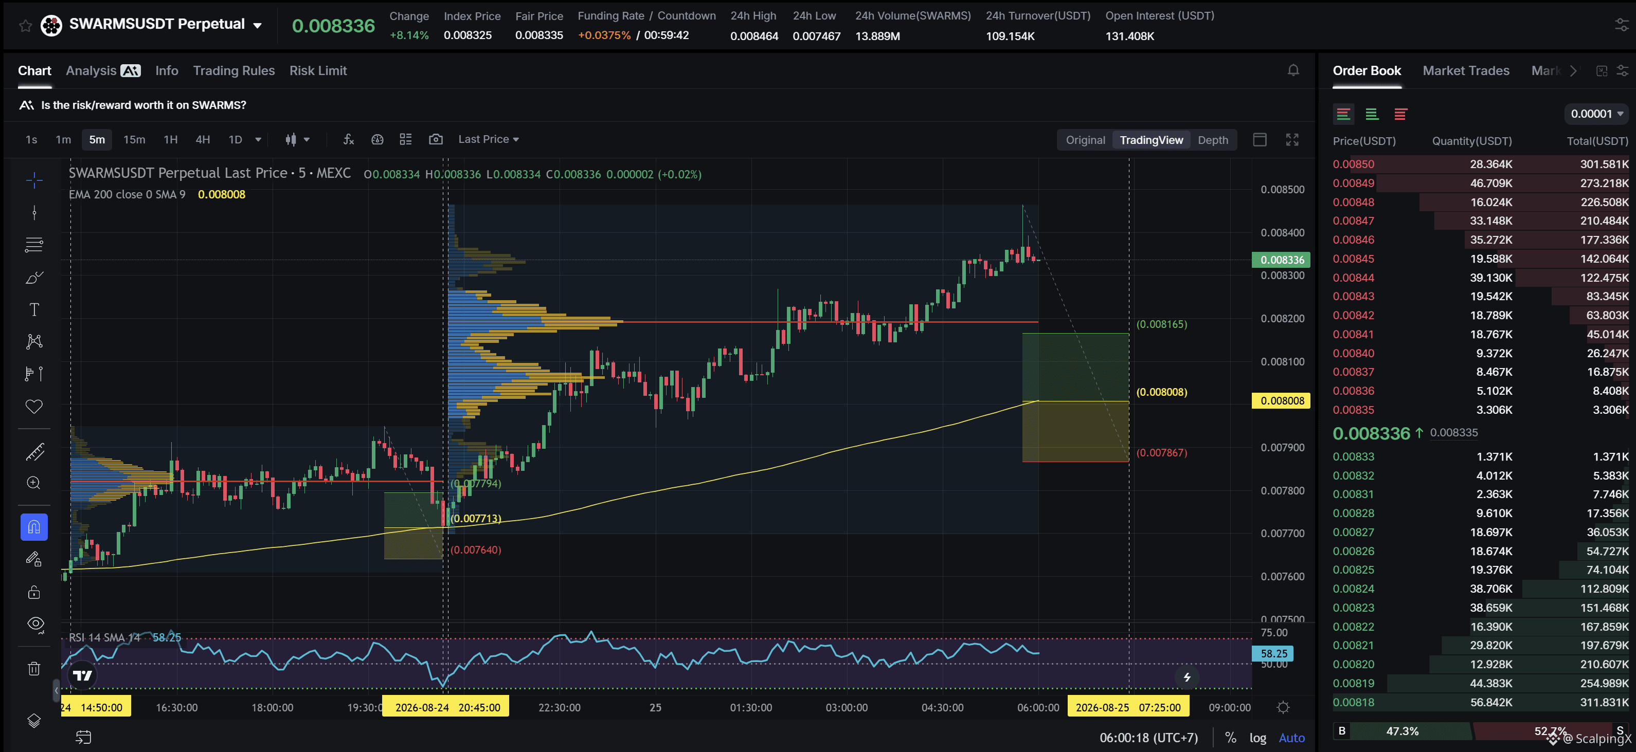Switch to the Market Trades tab
This screenshot has width=1636, height=752.
1466,70
